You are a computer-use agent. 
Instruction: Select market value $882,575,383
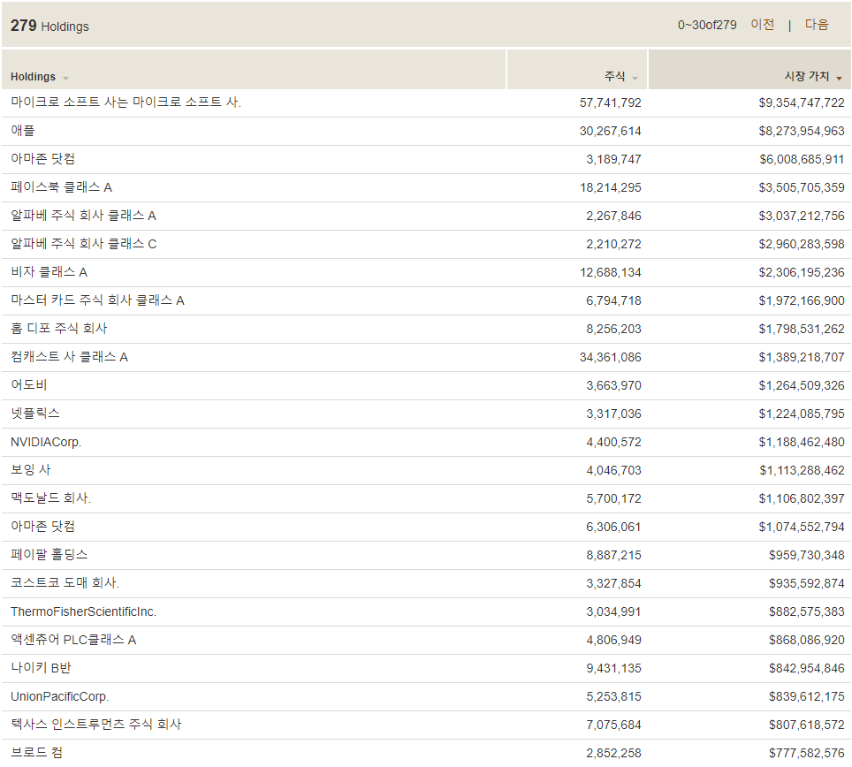tap(806, 611)
